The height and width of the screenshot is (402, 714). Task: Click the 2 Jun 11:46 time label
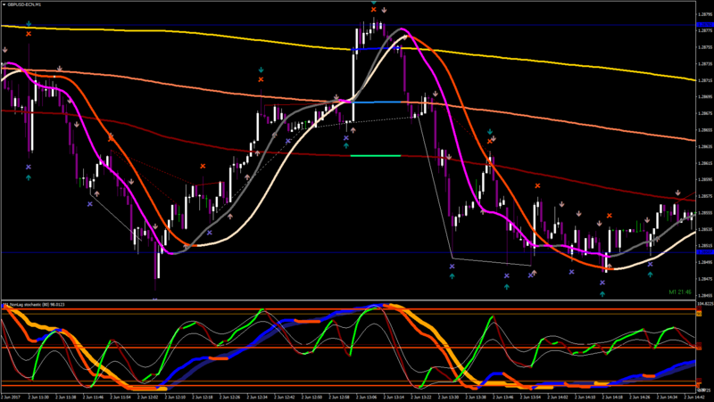coord(92,397)
